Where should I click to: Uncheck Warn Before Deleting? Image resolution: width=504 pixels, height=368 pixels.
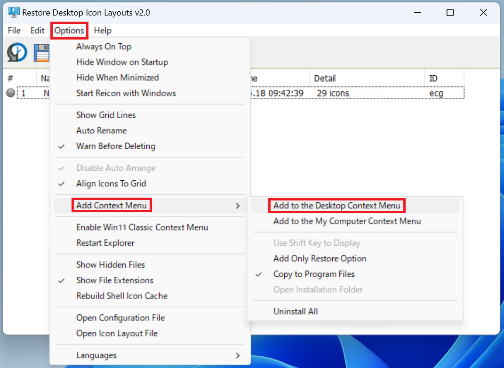(x=150, y=146)
